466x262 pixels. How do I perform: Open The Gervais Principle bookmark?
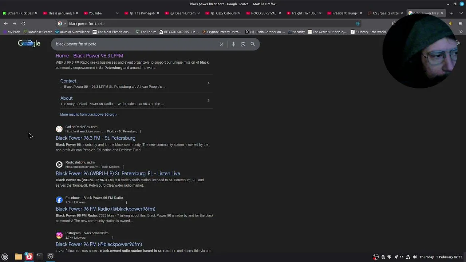pos(327,32)
